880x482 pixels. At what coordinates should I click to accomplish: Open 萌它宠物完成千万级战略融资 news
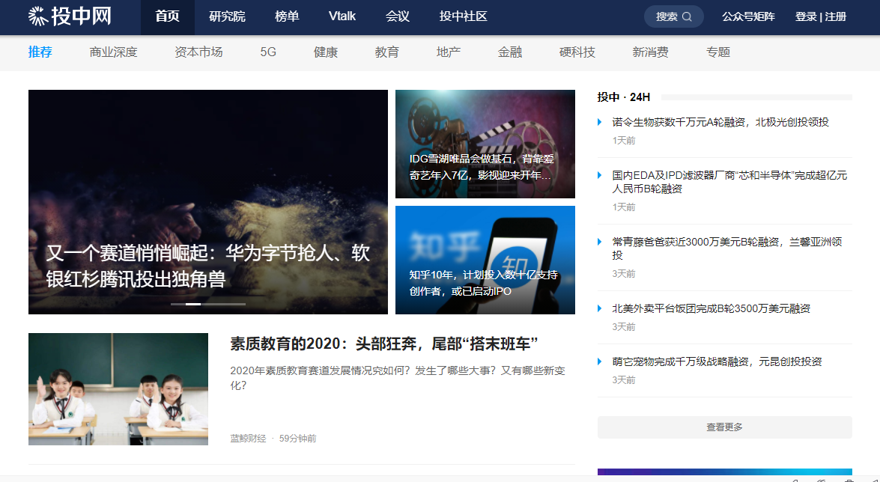pyautogui.click(x=717, y=362)
